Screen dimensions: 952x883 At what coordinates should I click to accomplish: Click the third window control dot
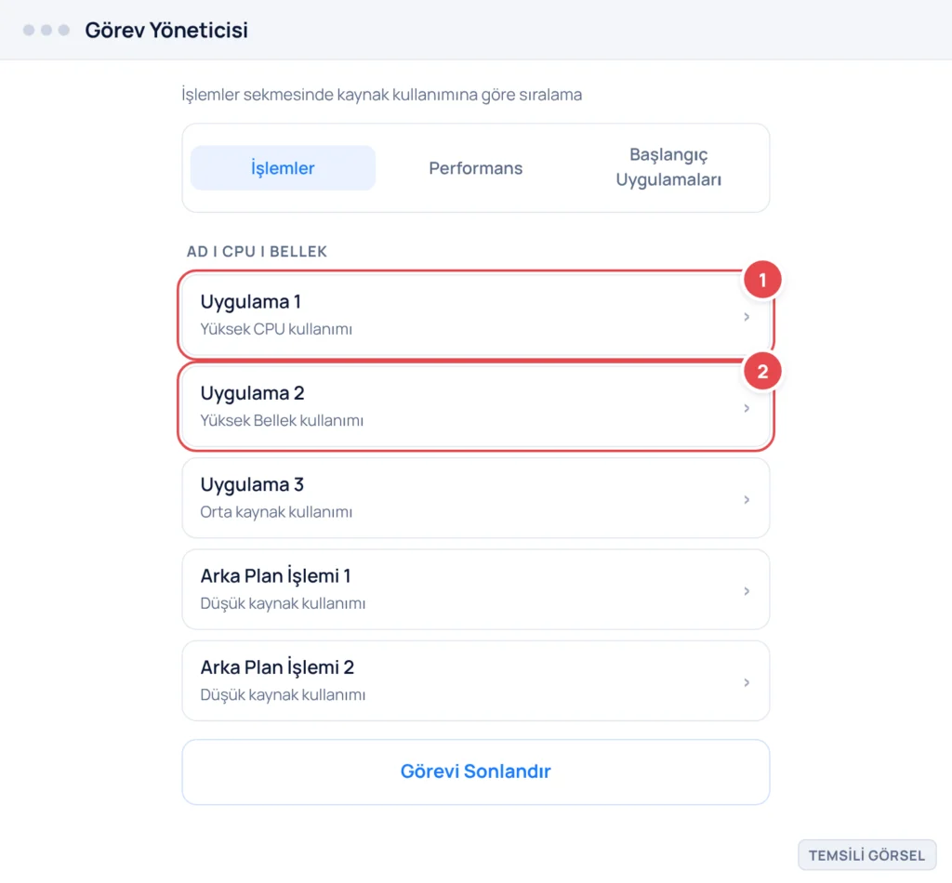coord(64,31)
